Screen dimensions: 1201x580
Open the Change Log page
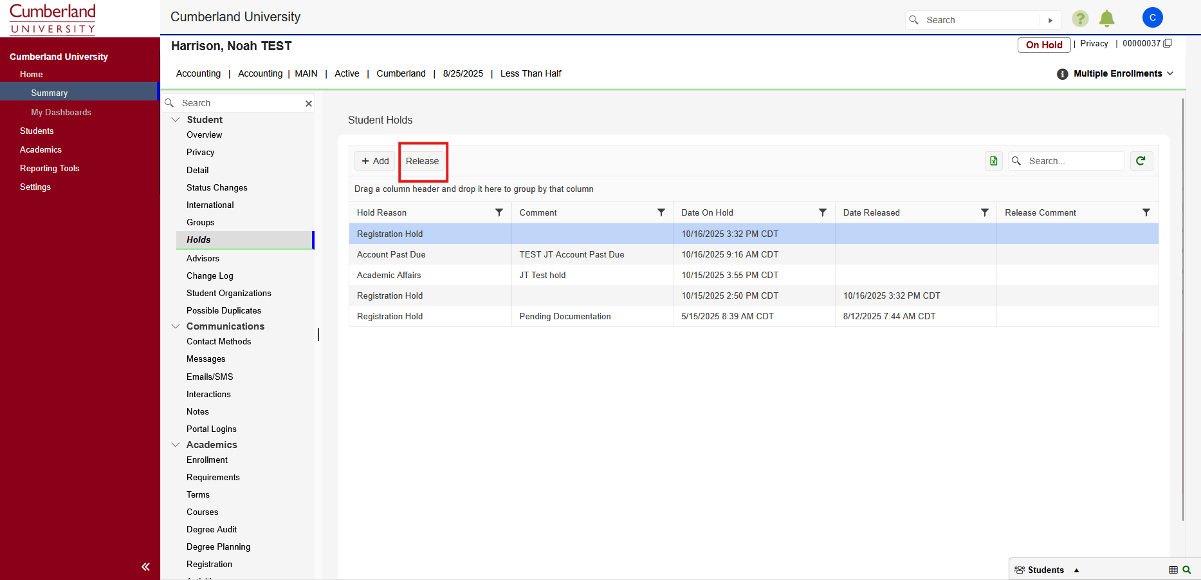210,276
